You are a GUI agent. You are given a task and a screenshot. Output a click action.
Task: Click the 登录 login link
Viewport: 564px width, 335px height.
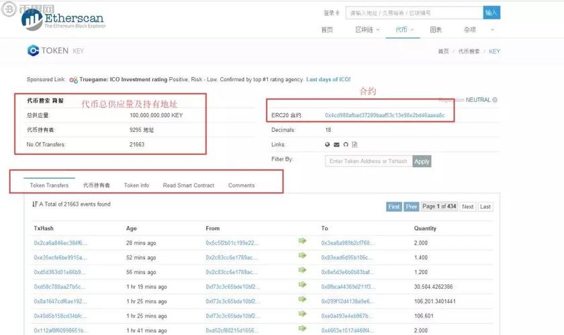(x=329, y=13)
